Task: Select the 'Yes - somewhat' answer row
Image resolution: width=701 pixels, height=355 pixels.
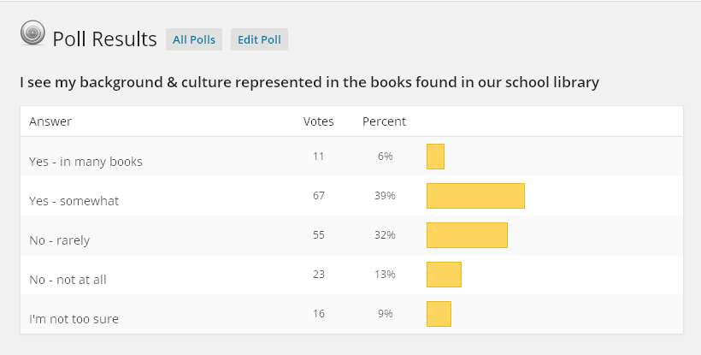Action: click(x=74, y=201)
